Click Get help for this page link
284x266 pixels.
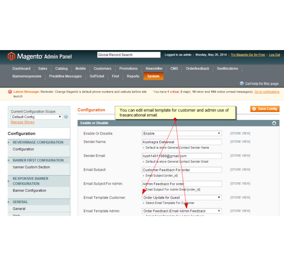(x=262, y=84)
